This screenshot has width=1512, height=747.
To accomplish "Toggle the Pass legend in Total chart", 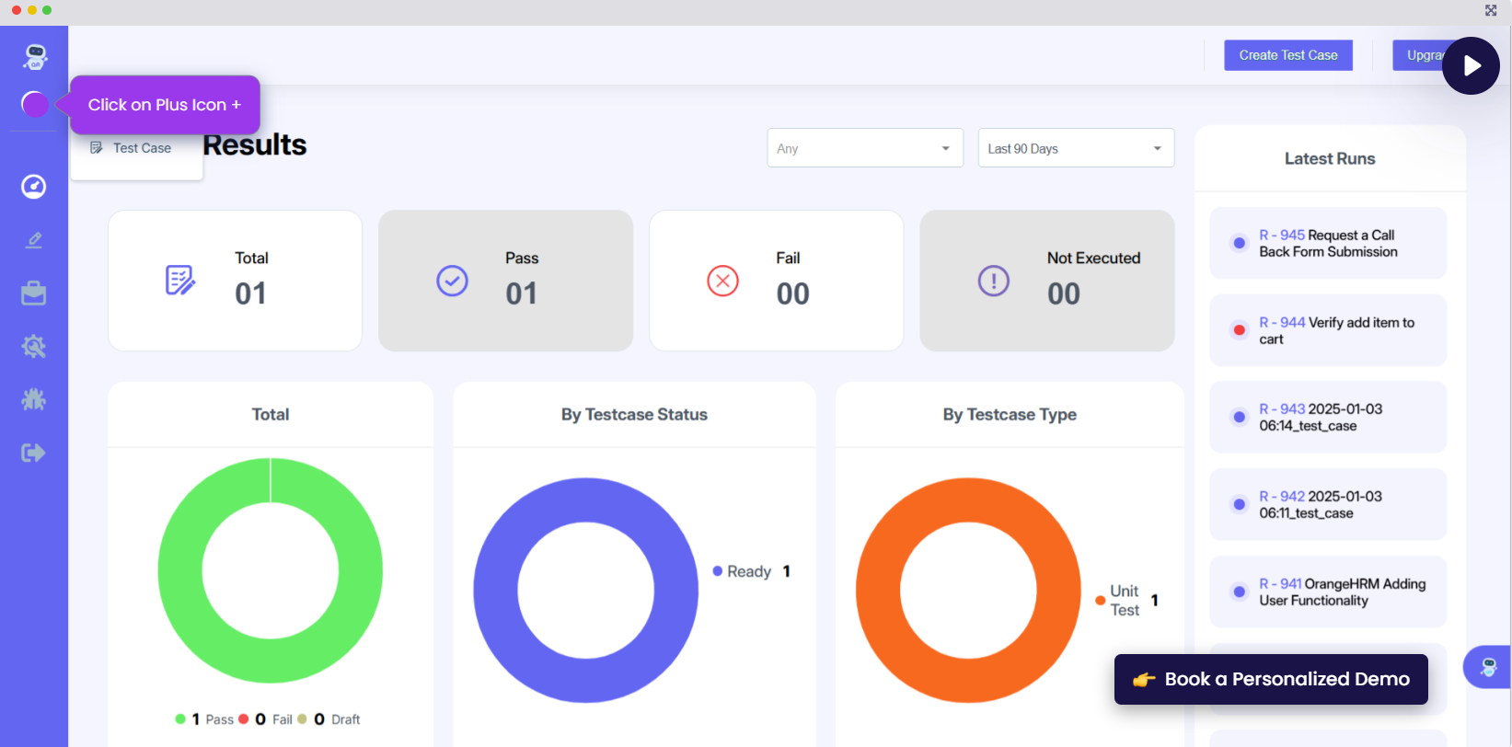I will [205, 719].
